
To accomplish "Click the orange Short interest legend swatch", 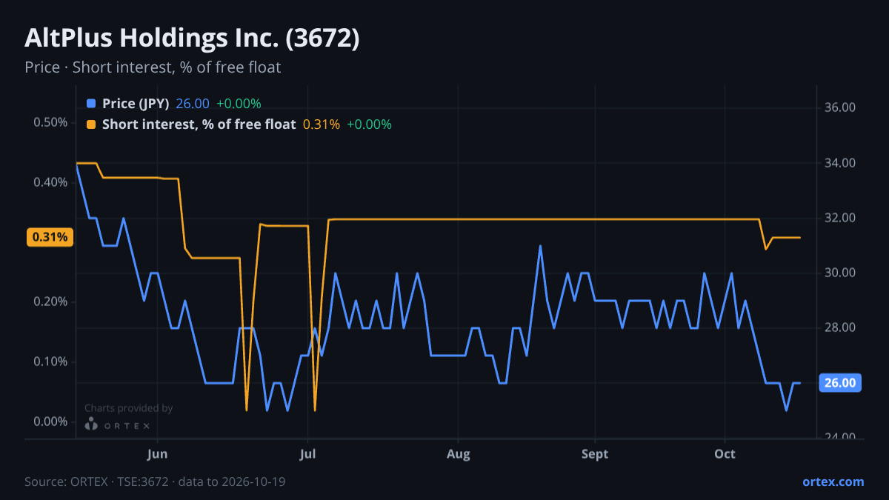I will point(91,124).
